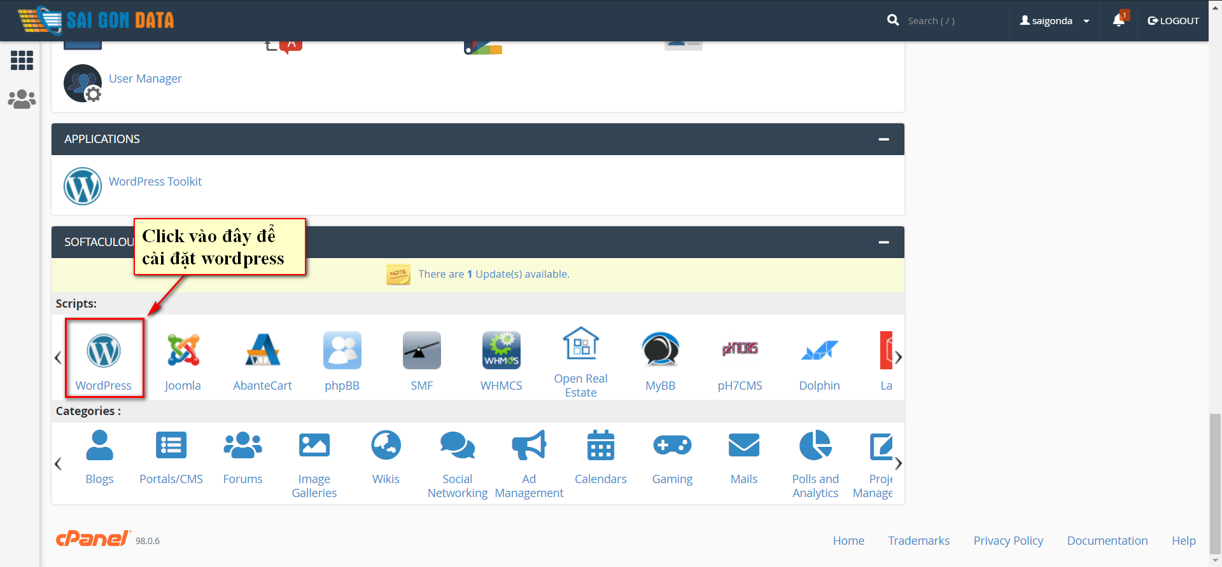Open the Trademarks footer link

(x=919, y=540)
